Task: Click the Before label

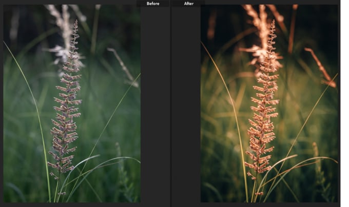Action: coord(153,4)
